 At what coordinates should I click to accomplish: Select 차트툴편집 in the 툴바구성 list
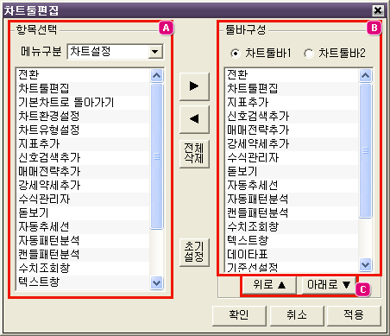tap(292, 88)
